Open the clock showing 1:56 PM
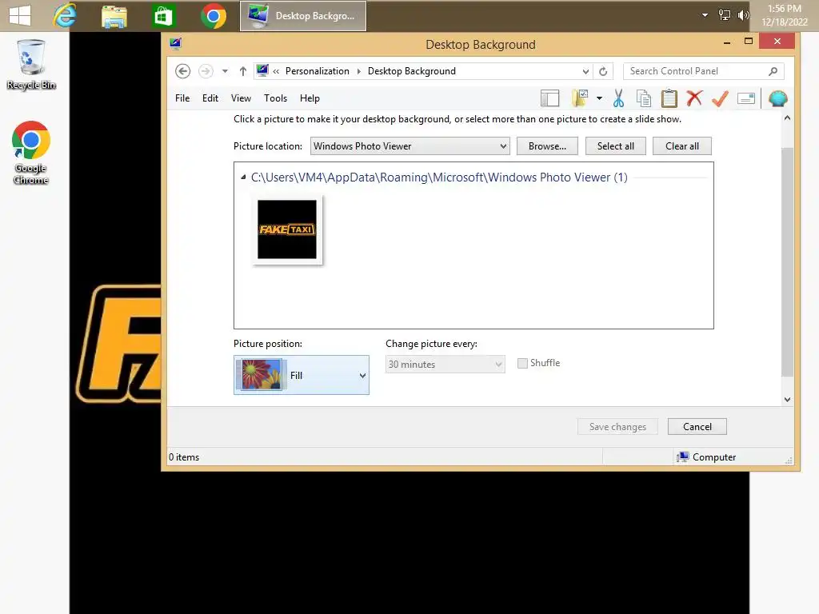 click(x=784, y=15)
